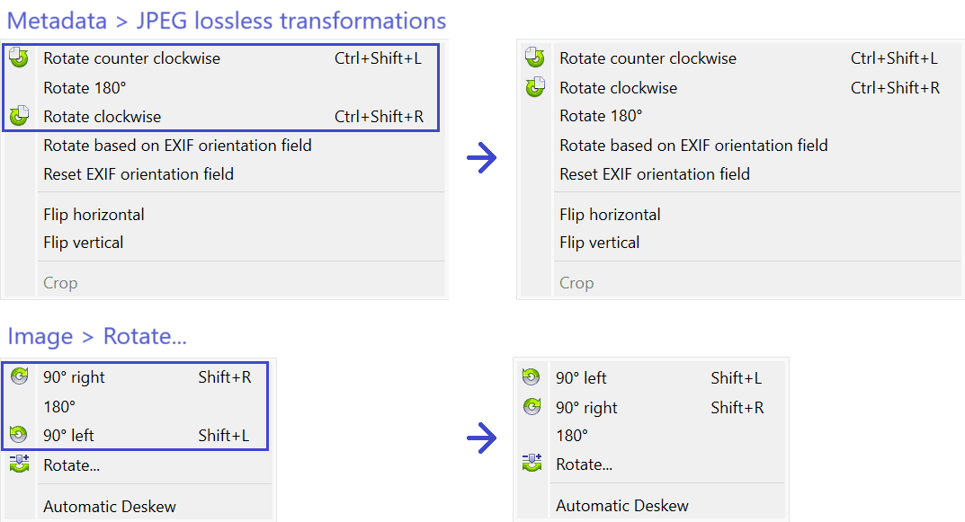Click the 90° left icon in the reordered Image menu
This screenshot has height=522, width=965.
tap(532, 378)
